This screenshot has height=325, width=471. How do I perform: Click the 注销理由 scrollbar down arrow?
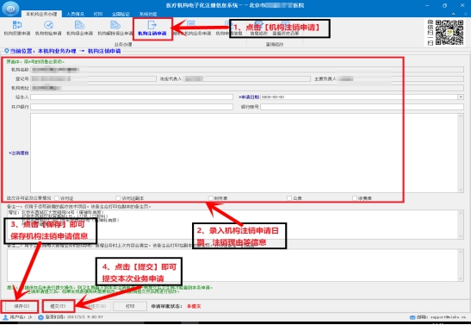click(461, 190)
